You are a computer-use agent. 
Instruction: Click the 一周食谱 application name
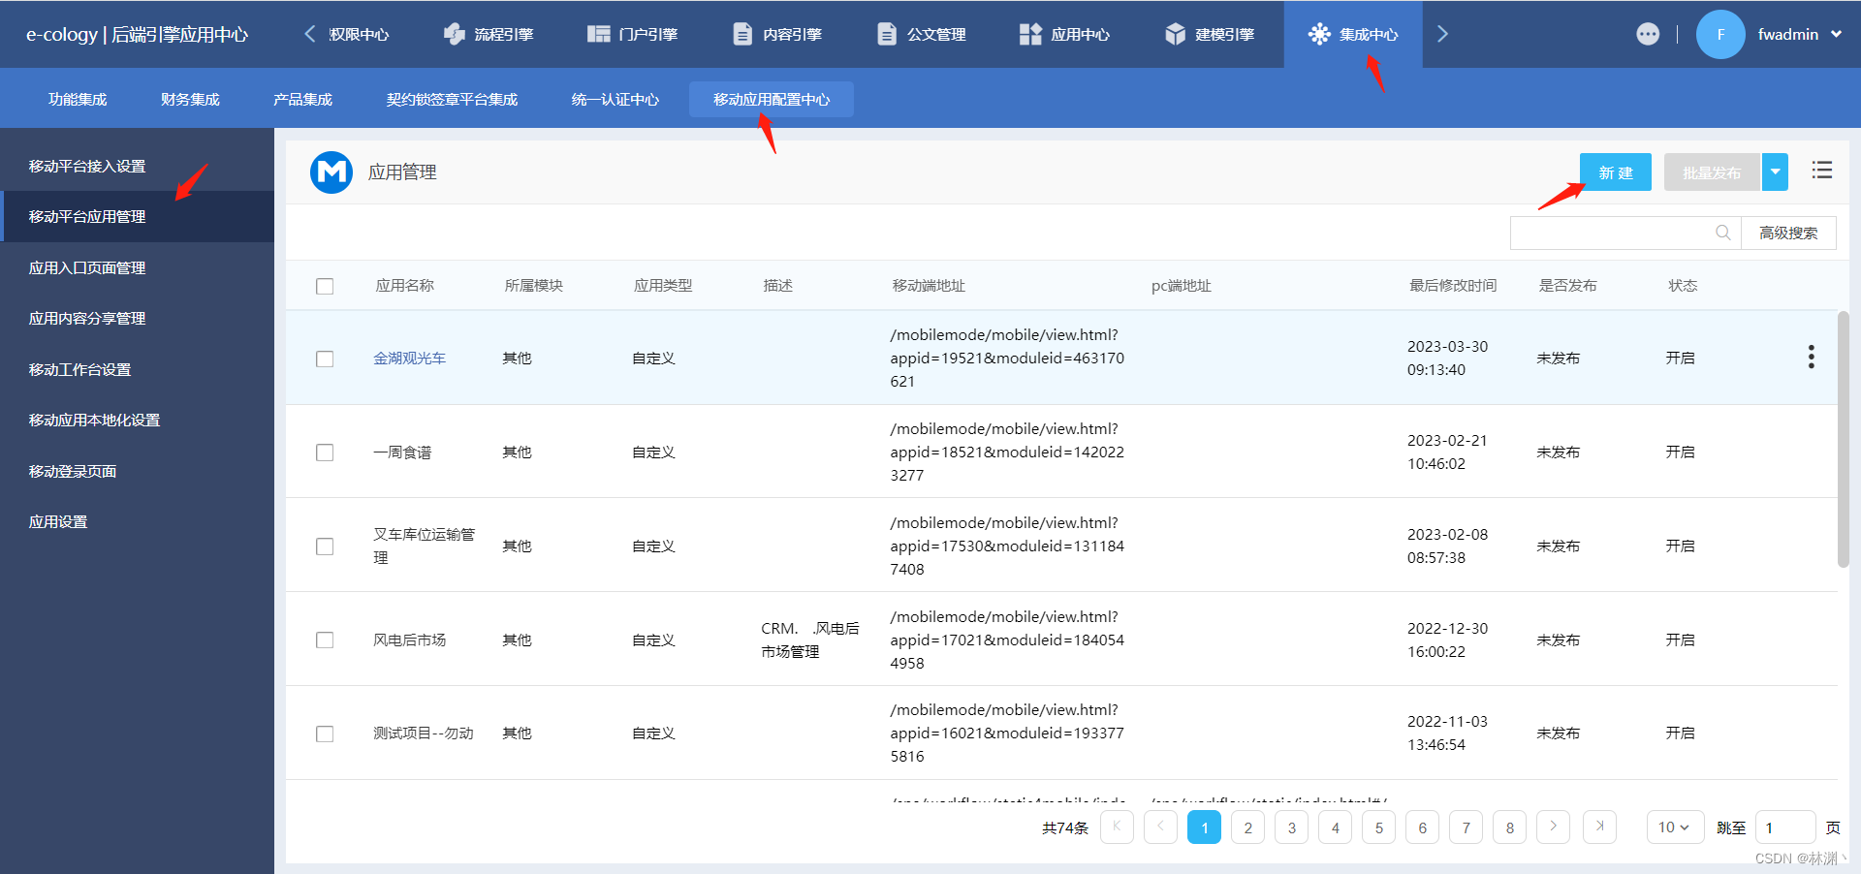[x=402, y=452]
